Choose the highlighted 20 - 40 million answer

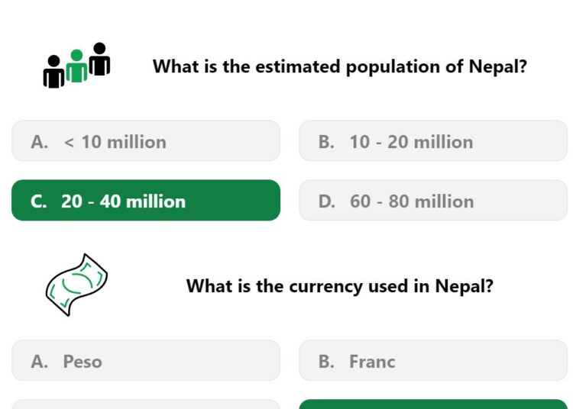point(146,201)
